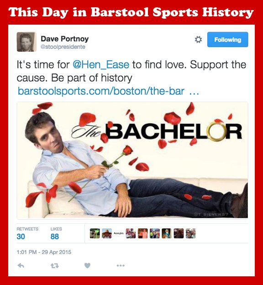Retweet using the retweet arrows icon
Image resolution: width=263 pixels, height=285 pixels.
tap(55, 266)
